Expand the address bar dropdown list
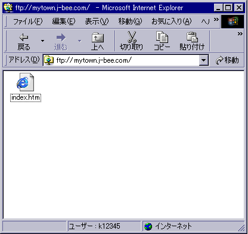The image size is (248, 234). 204,60
